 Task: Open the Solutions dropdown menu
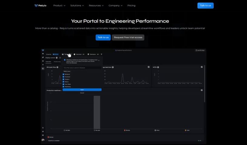click(77, 5)
